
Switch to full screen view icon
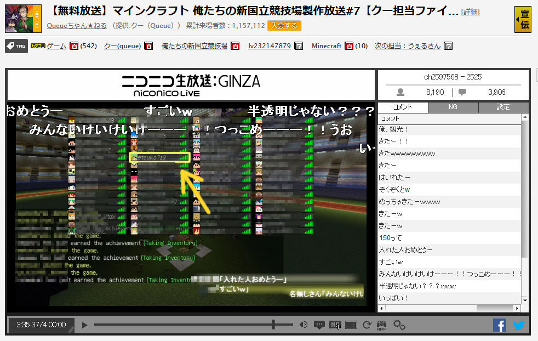point(351,325)
